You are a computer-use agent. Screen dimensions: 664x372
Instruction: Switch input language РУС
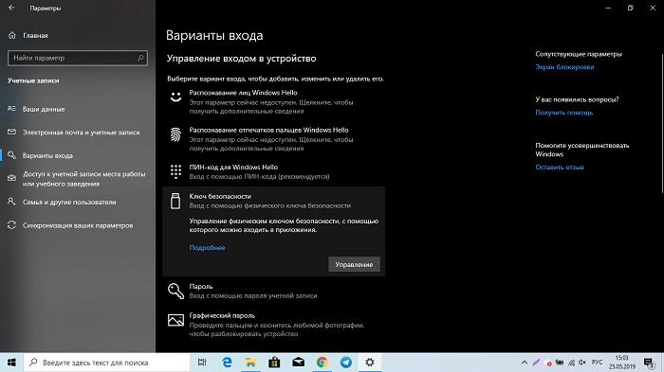[597, 363]
